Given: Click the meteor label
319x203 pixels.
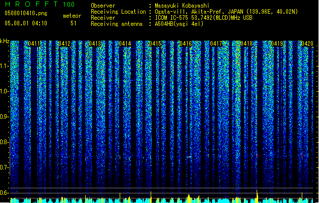Looking at the screenshot, I should coord(72,16).
